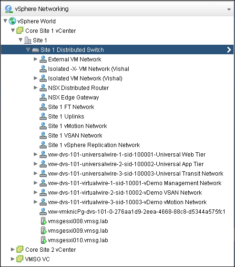Open the vSphere Networking dropdown arrow

pos(229,10)
